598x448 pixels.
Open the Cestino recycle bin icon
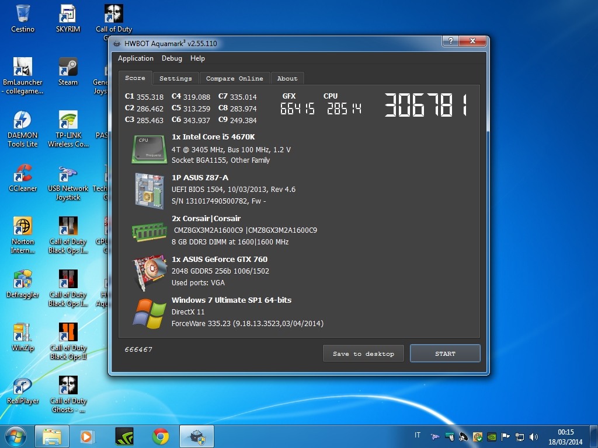pyautogui.click(x=23, y=19)
